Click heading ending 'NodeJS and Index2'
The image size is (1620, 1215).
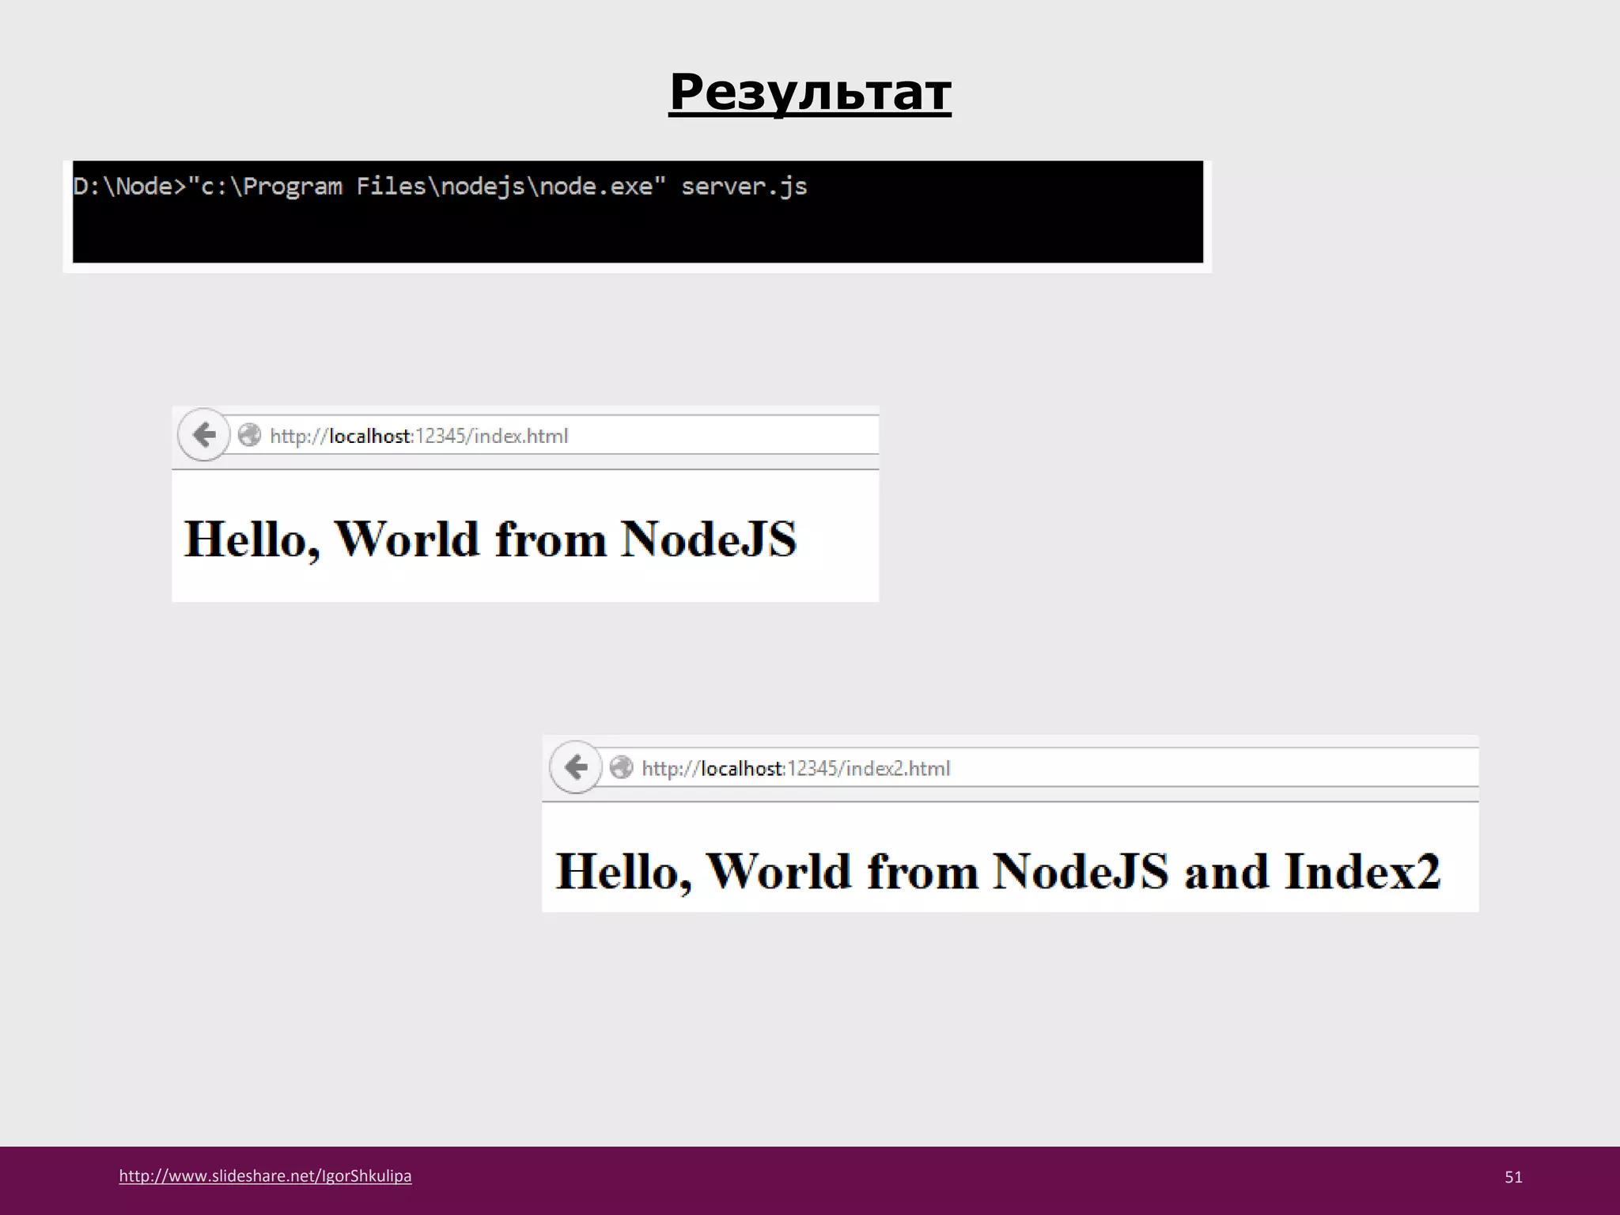[x=998, y=872]
